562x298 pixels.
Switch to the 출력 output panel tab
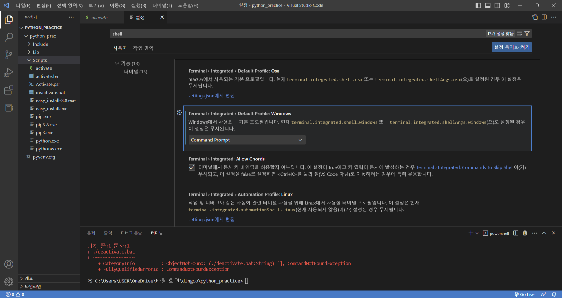click(x=108, y=233)
